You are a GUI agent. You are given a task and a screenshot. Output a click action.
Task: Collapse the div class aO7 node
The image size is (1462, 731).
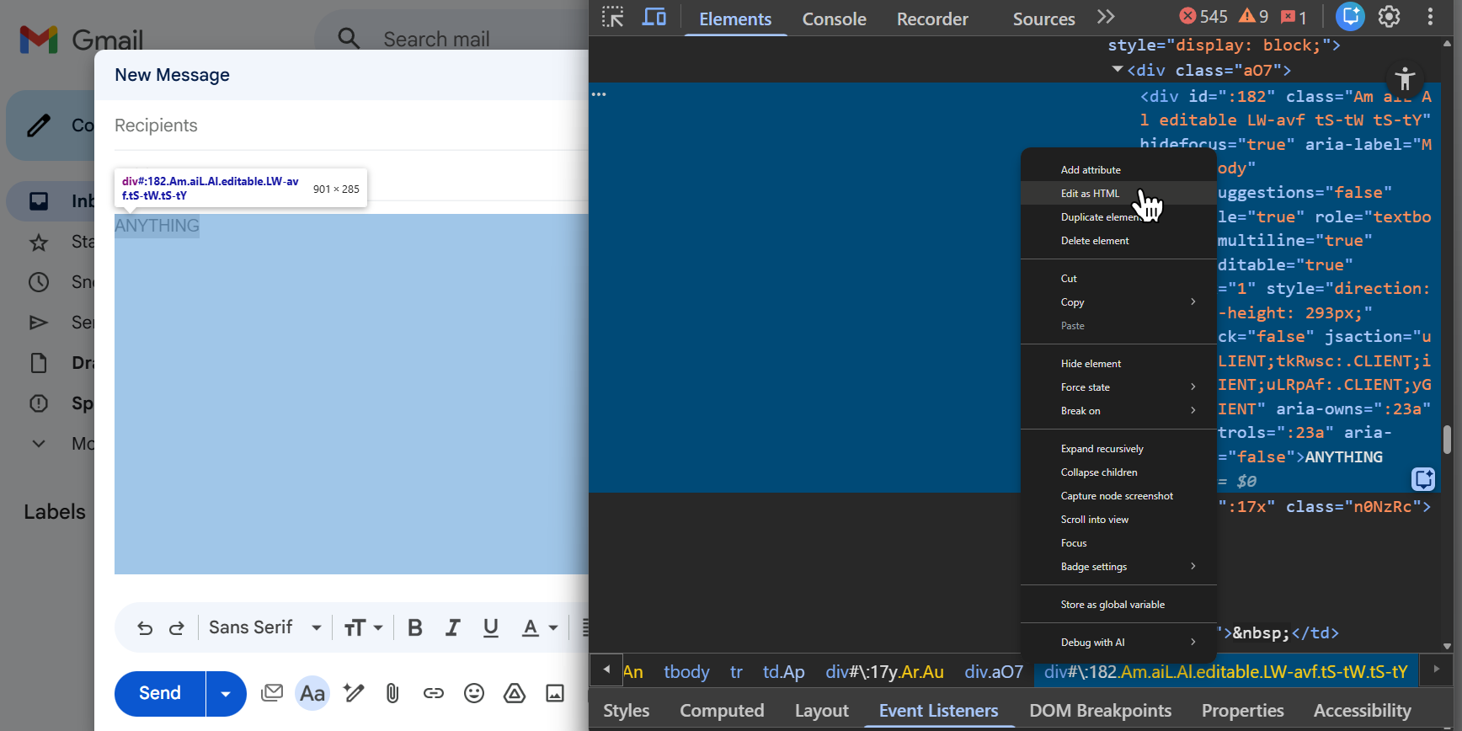click(x=1118, y=70)
